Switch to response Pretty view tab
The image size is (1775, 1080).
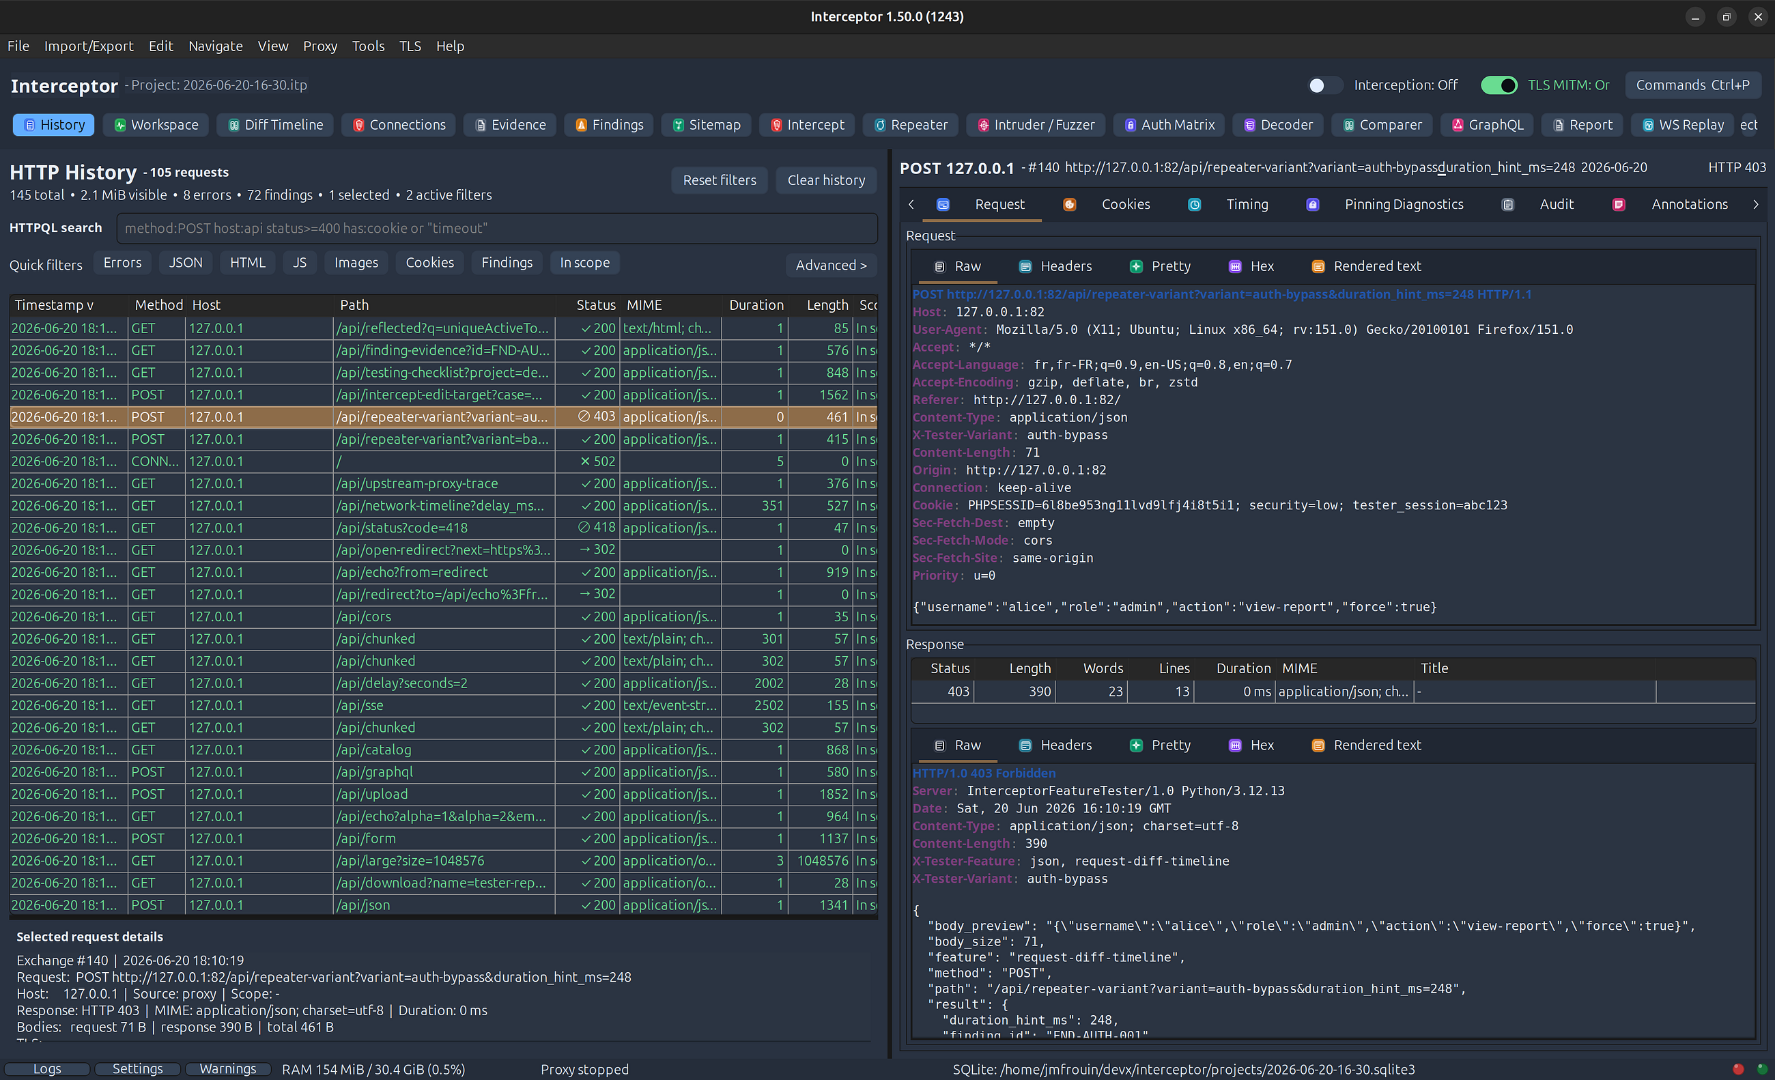(1161, 745)
